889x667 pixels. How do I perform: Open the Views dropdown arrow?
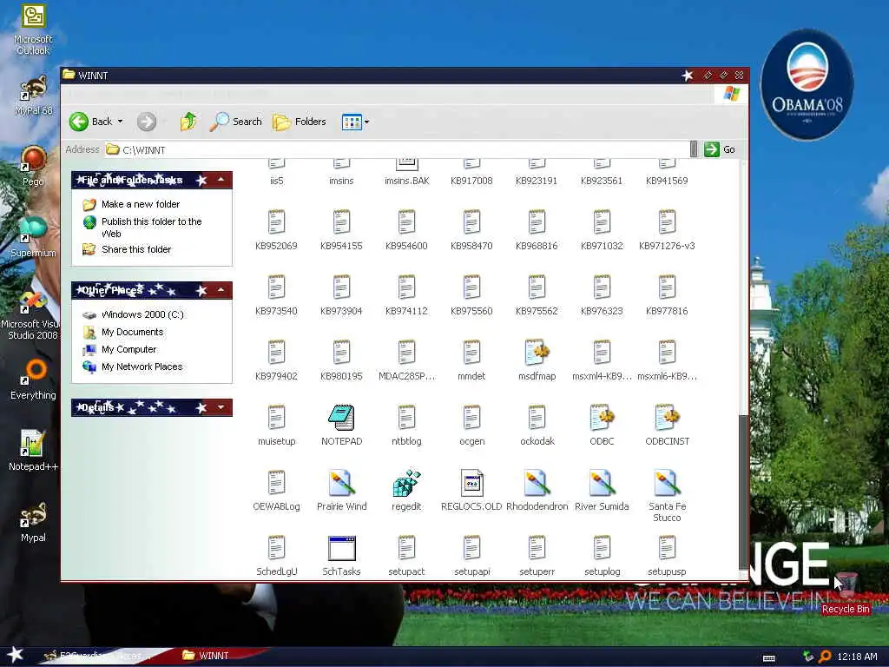pyautogui.click(x=367, y=122)
